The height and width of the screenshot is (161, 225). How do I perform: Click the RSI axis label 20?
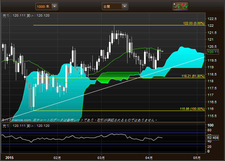209,146
